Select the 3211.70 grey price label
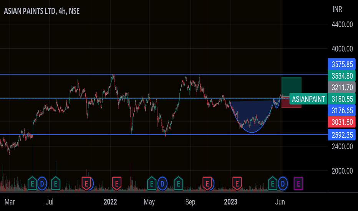 [342, 87]
